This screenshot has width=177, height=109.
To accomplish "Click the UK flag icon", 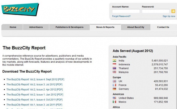I will click(114, 81).
